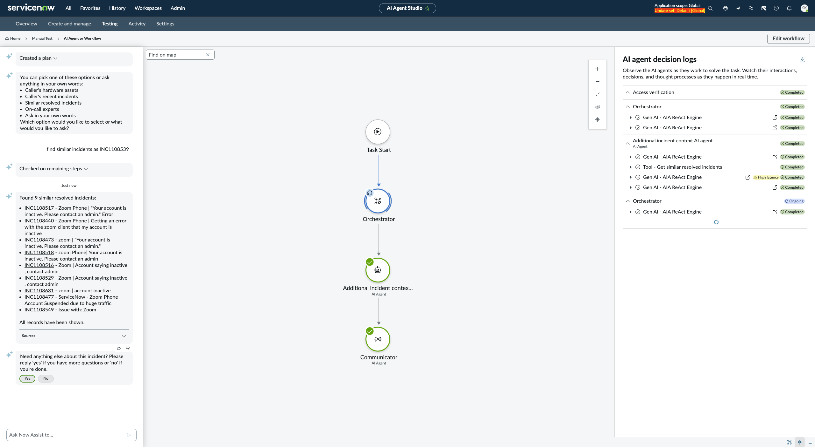
Task: Switch to the list view icon
Action: [x=810, y=442]
